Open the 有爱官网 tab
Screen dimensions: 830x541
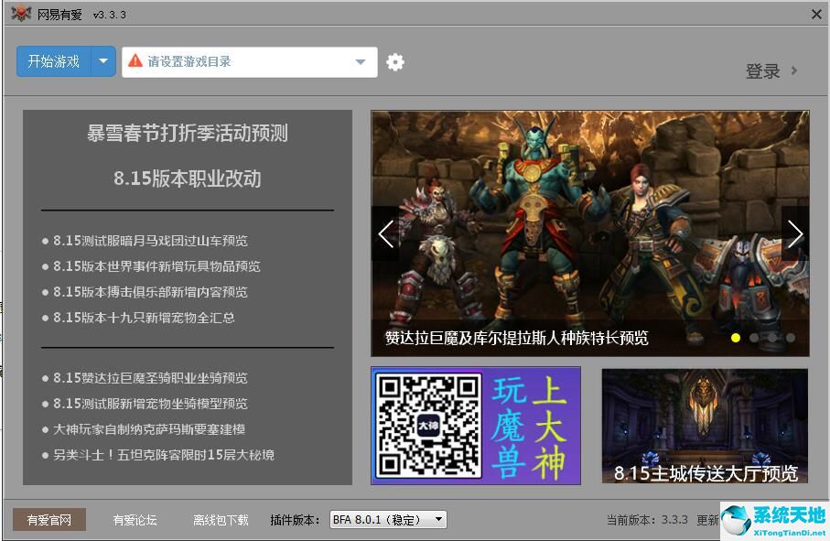[49, 520]
